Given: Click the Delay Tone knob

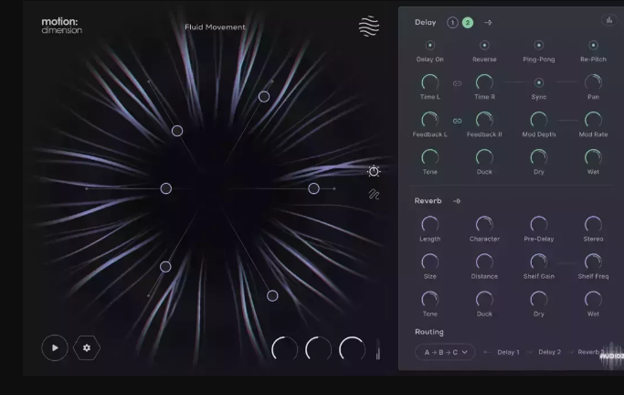Looking at the screenshot, I should (429, 157).
